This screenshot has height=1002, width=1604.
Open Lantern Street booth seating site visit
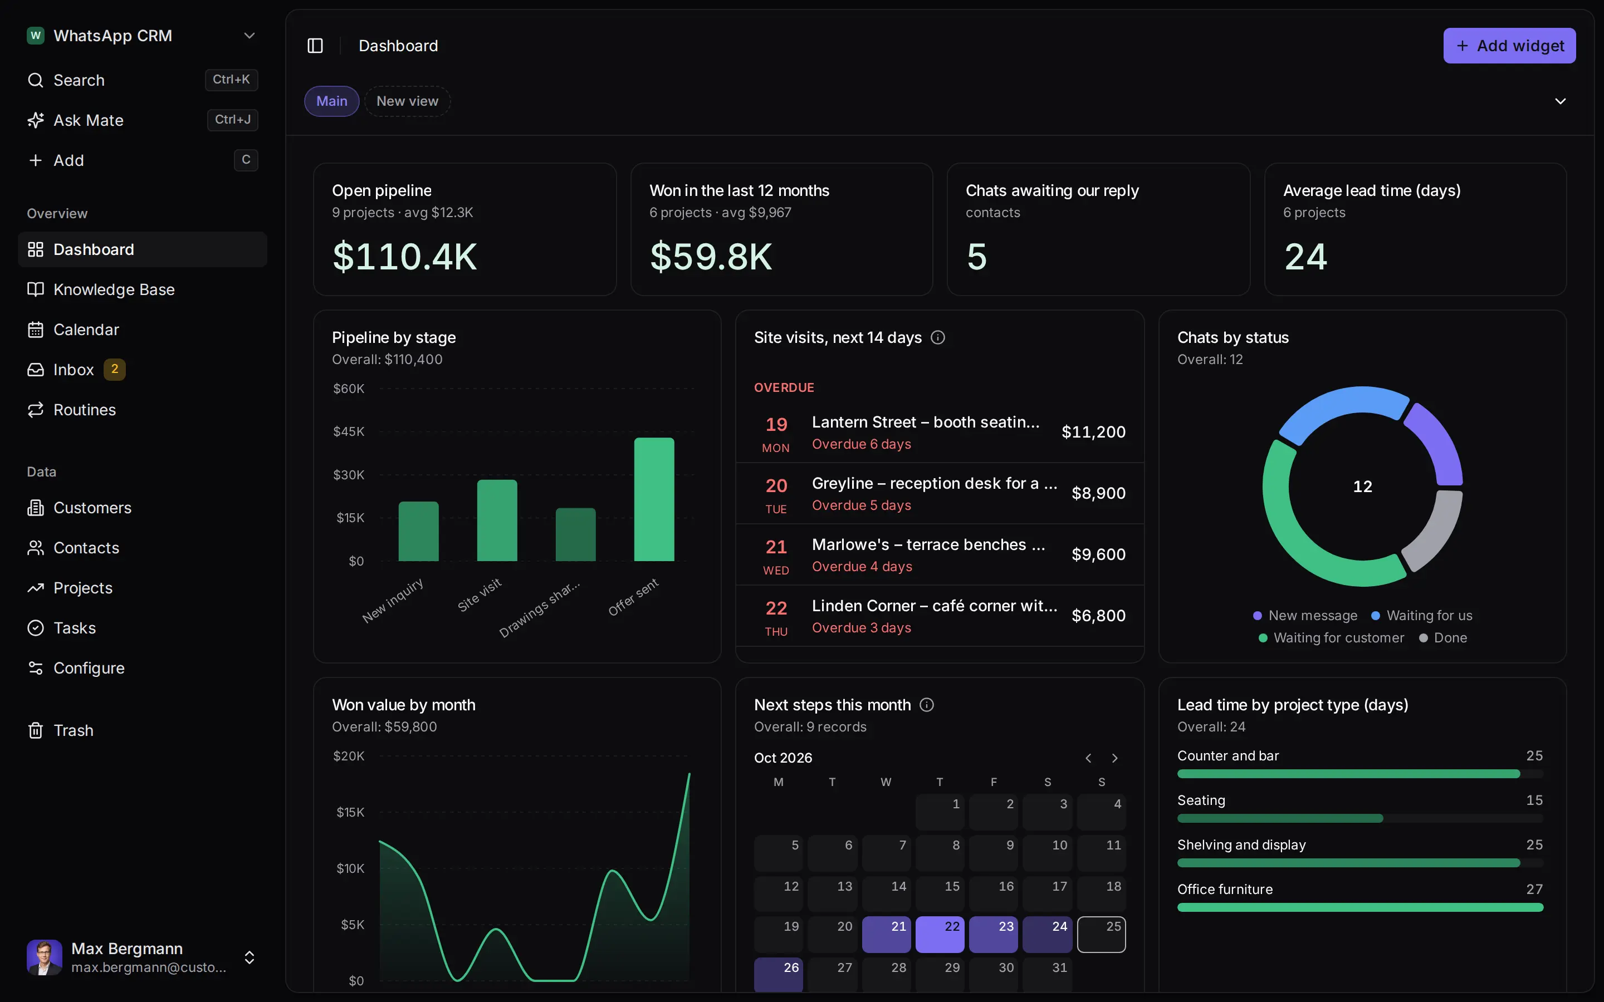pos(940,432)
